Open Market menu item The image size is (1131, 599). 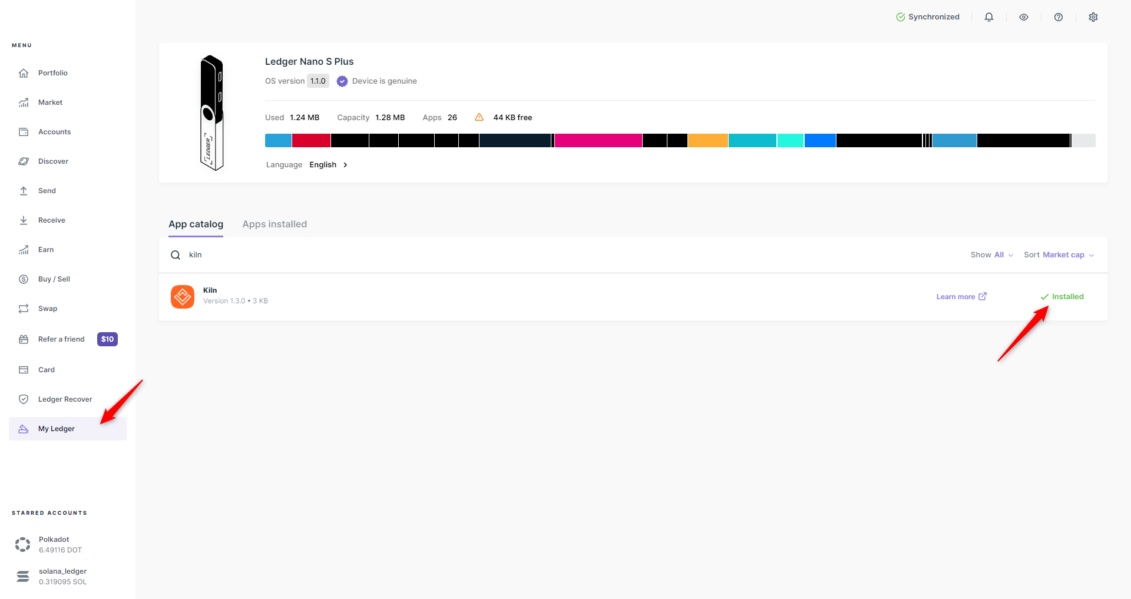coord(68,102)
